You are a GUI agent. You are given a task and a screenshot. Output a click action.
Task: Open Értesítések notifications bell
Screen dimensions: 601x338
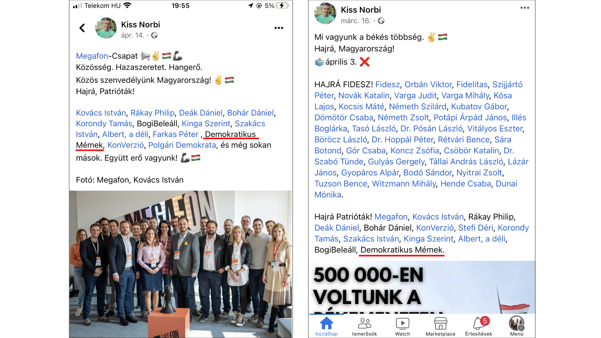479,326
